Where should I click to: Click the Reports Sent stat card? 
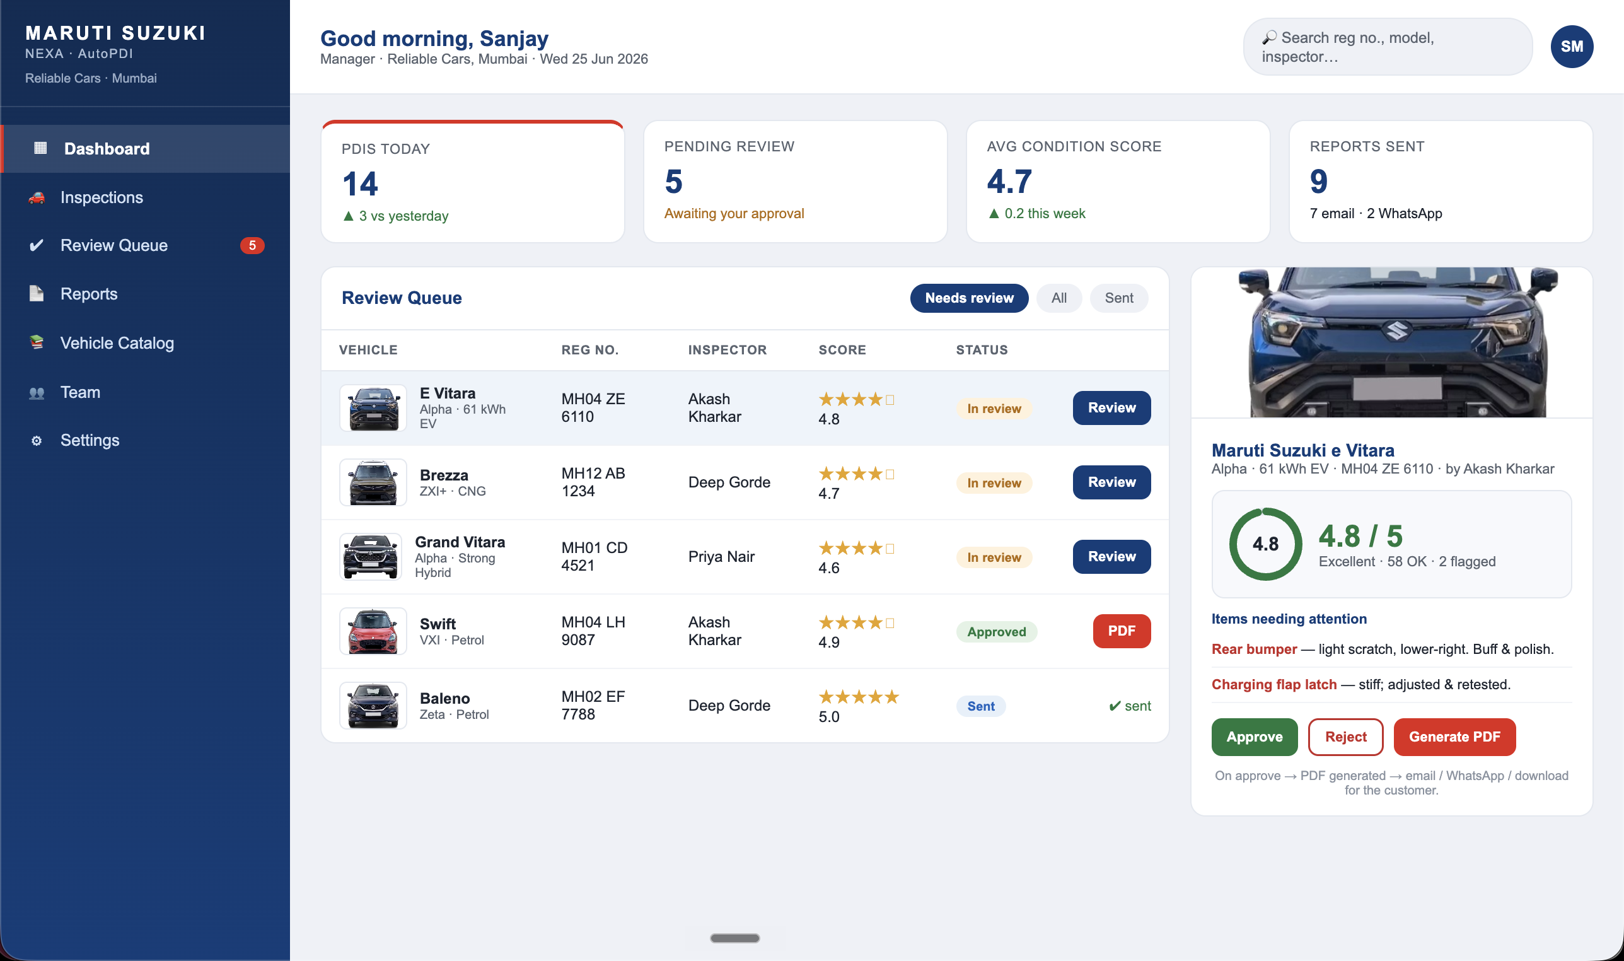click(x=1441, y=182)
